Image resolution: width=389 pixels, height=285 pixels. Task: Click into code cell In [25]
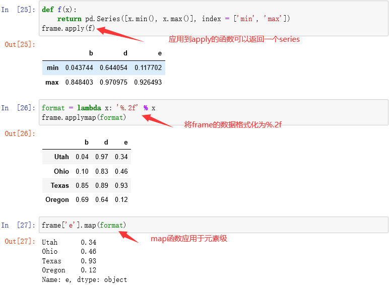pyautogui.click(x=213, y=19)
